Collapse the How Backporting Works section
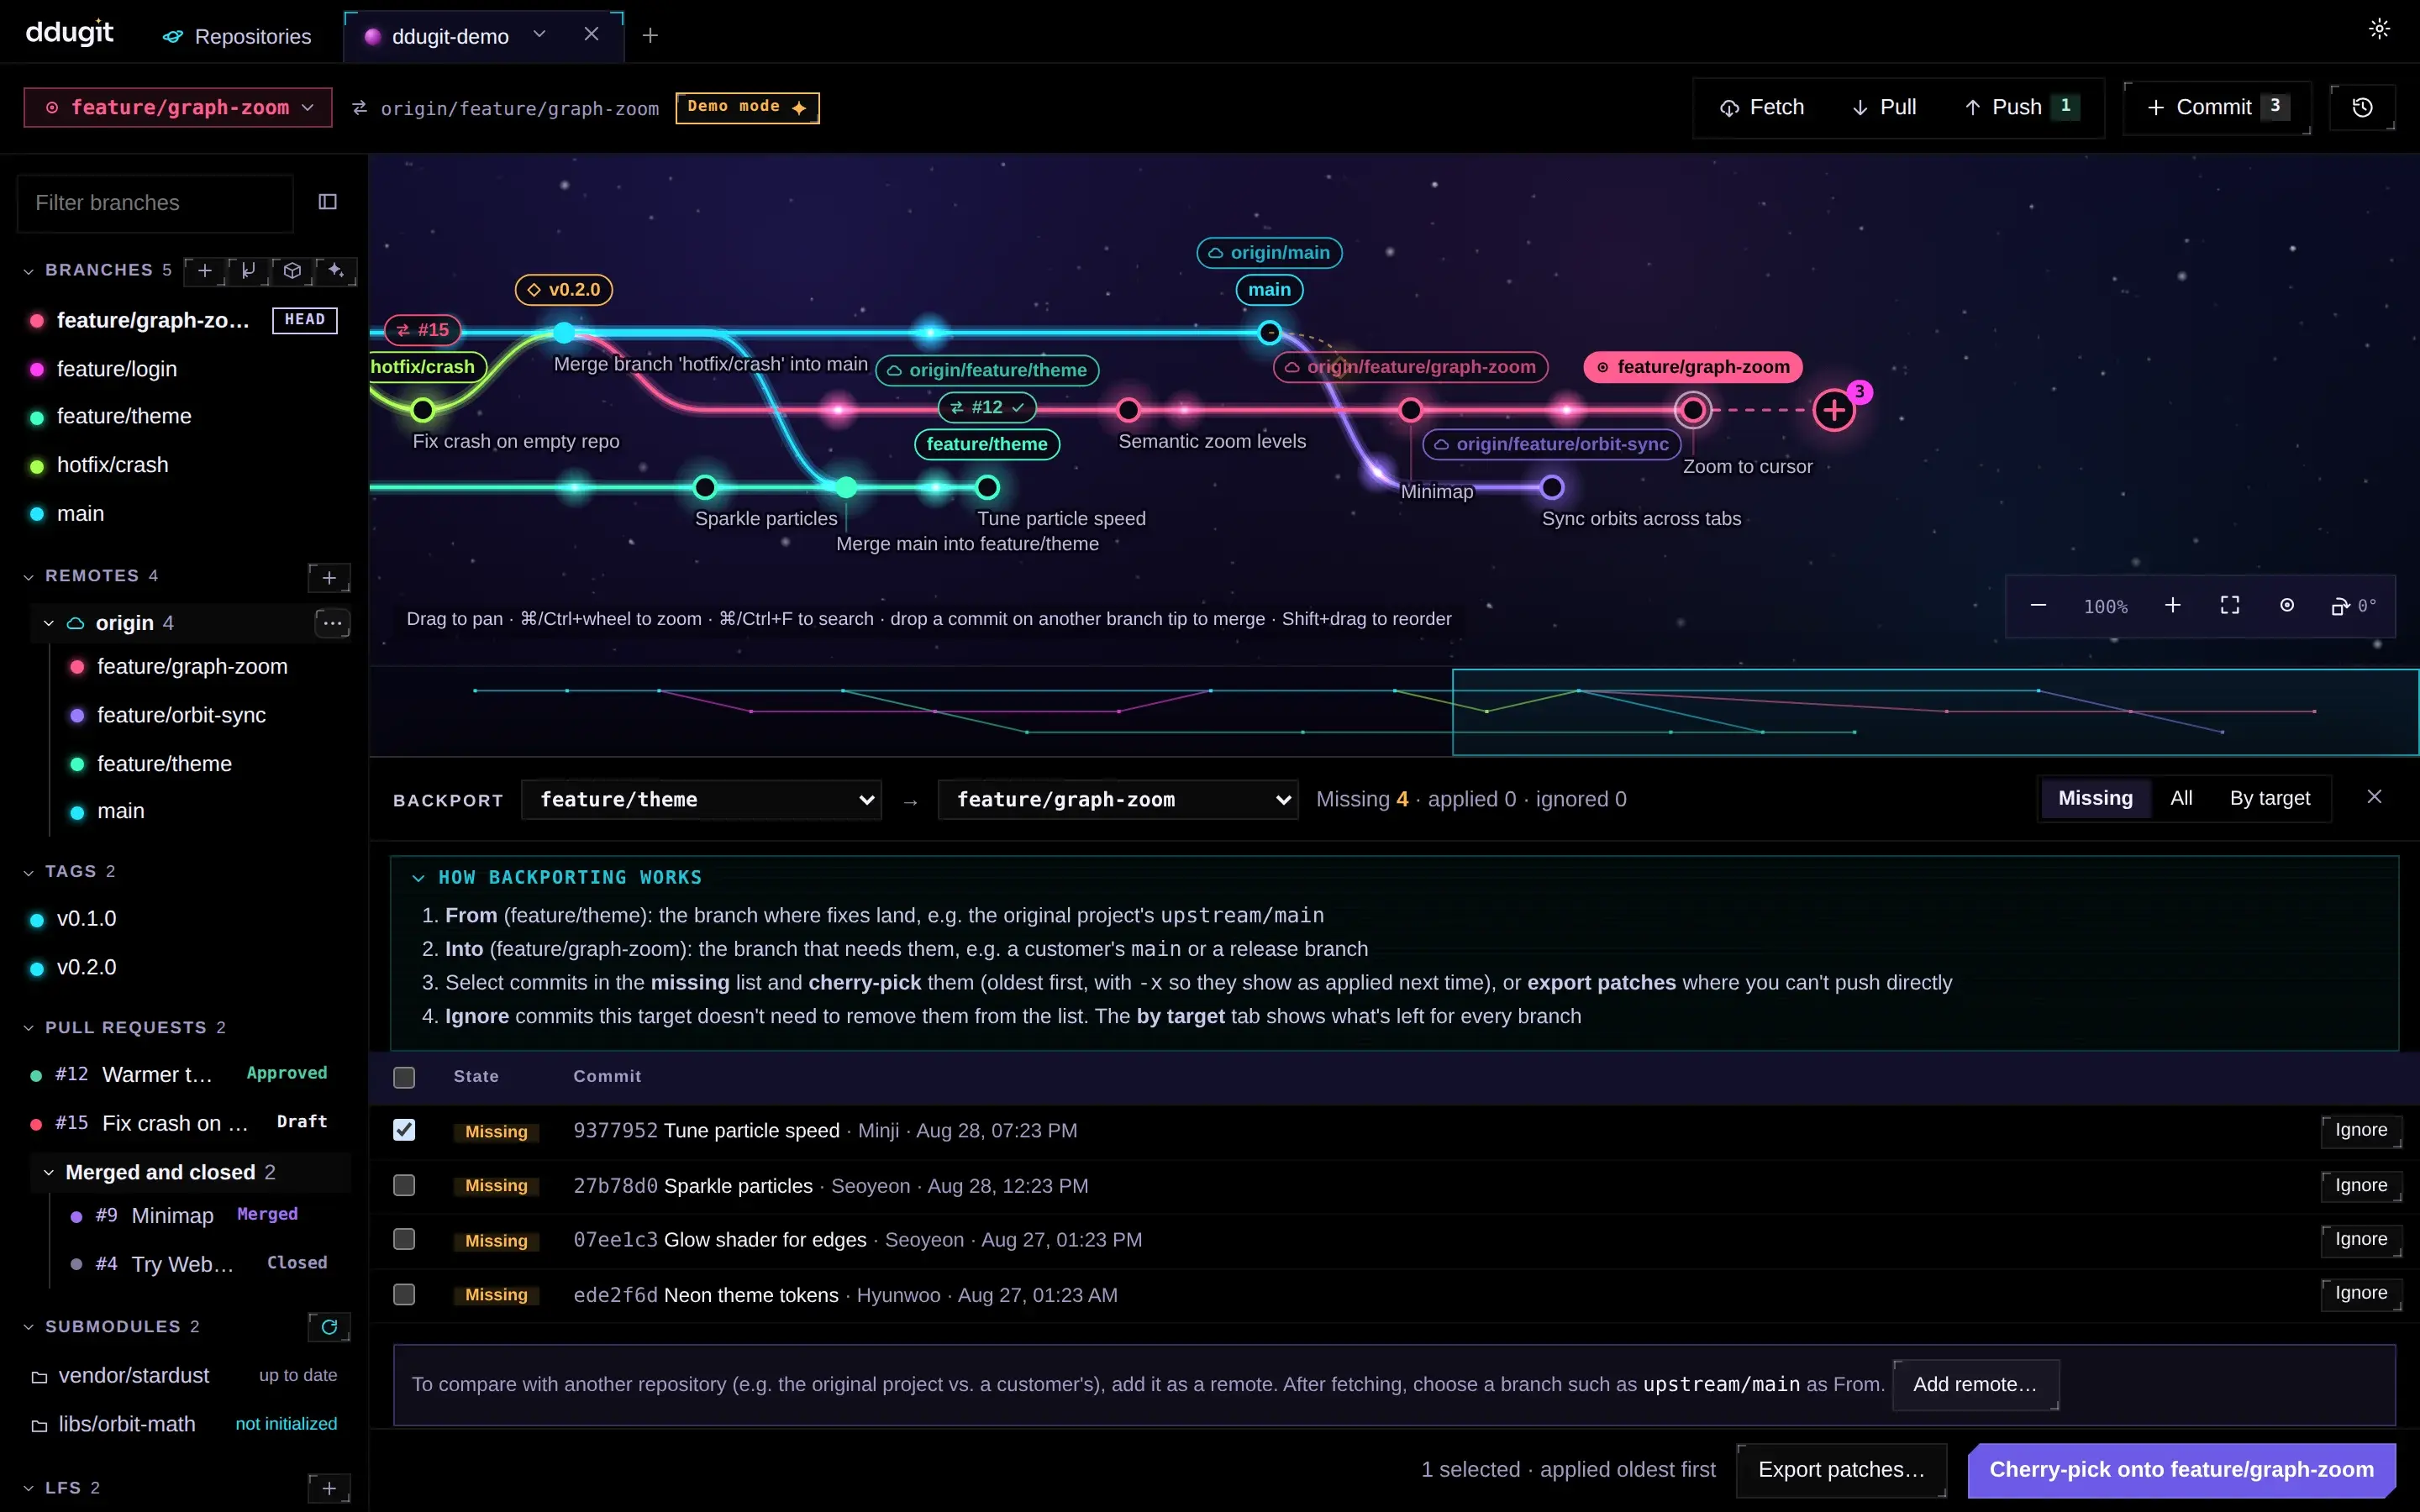 (x=557, y=877)
